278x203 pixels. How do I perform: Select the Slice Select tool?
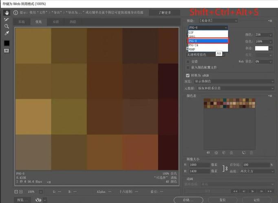coord(7,19)
